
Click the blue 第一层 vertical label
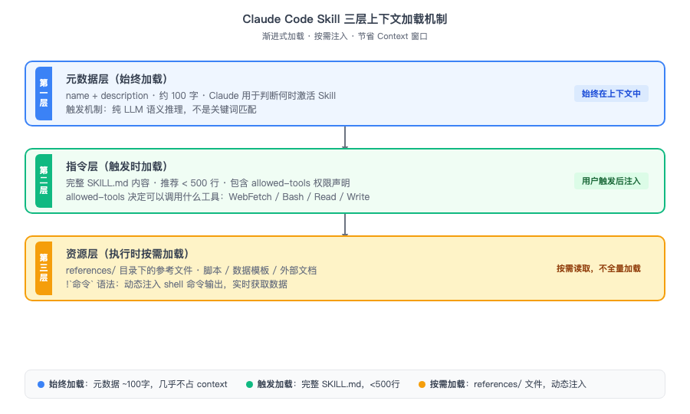click(x=44, y=94)
